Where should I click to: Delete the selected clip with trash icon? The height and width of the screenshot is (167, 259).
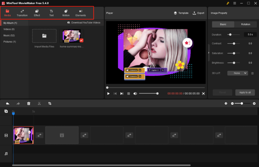click(x=29, y=104)
